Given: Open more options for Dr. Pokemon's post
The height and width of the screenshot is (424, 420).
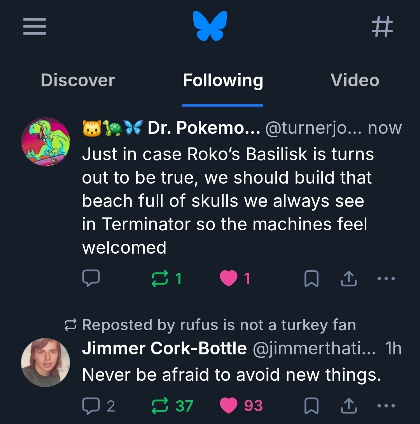Looking at the screenshot, I should [387, 279].
